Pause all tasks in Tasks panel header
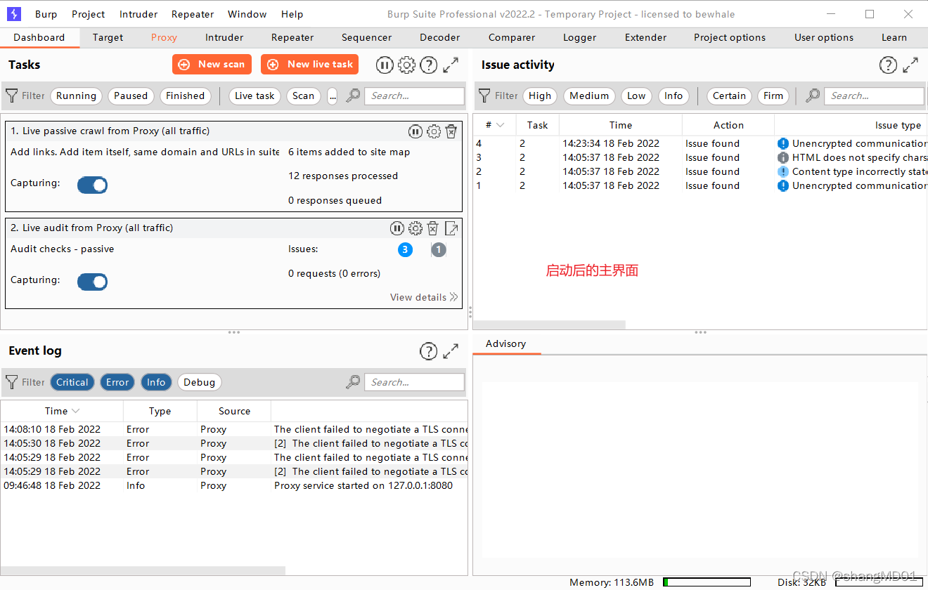928x590 pixels. pyautogui.click(x=385, y=65)
